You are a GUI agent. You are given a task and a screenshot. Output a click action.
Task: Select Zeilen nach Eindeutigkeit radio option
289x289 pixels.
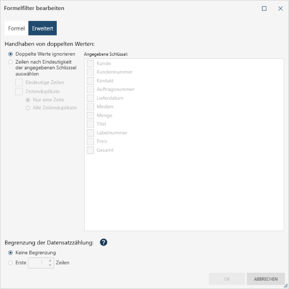[11, 62]
